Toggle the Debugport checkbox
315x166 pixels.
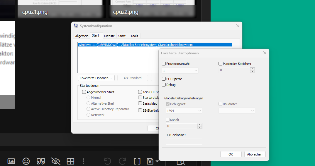coord(167,104)
